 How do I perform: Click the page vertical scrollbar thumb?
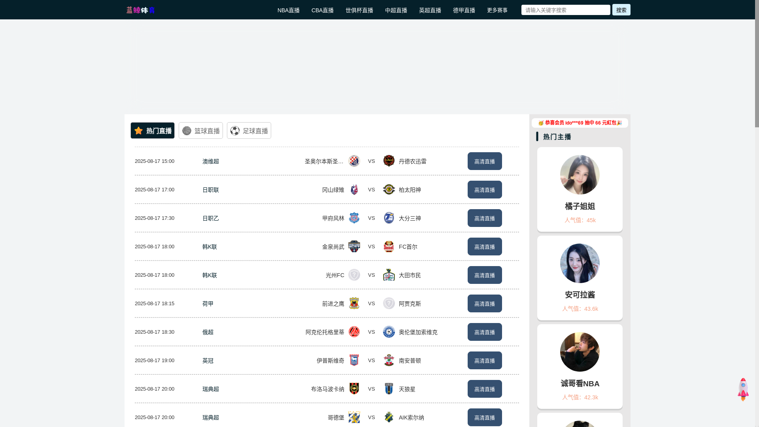click(757, 64)
